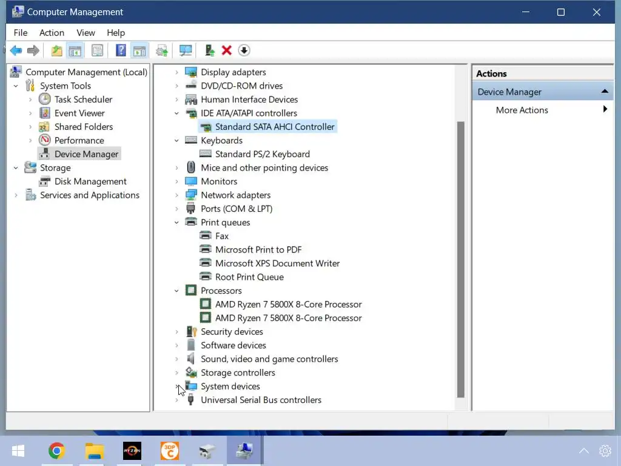Expand Universal Serial Bus controllers
The width and height of the screenshot is (621, 466).
click(176, 400)
